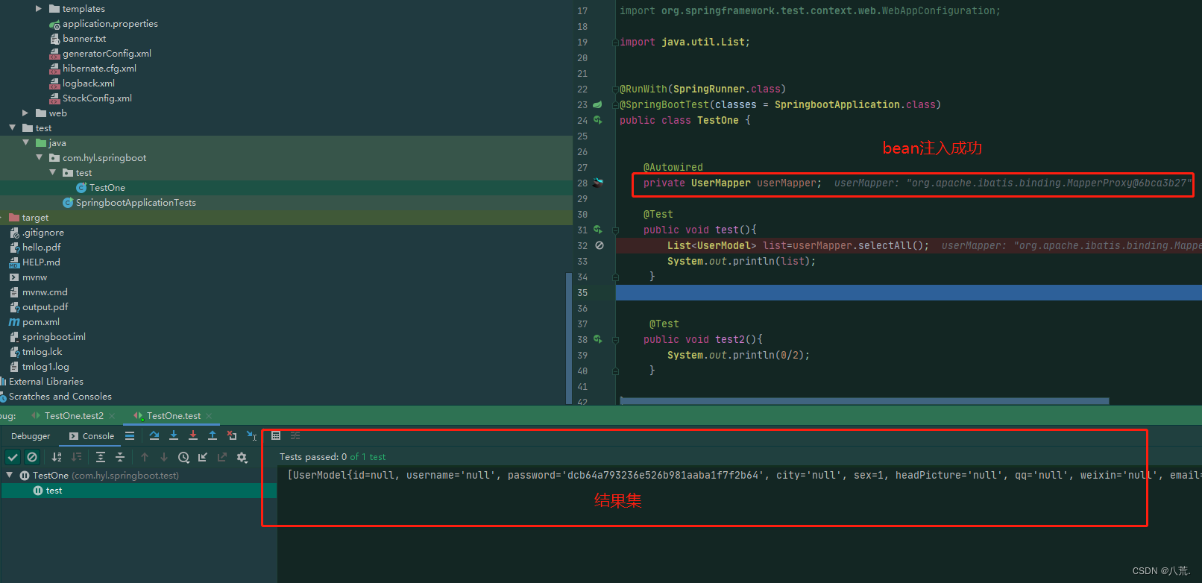
Task: Collapse the com.hyl.springboot package
Action: (x=39, y=158)
